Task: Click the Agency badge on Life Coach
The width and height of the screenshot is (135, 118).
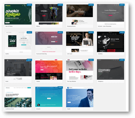Action: [91, 32]
